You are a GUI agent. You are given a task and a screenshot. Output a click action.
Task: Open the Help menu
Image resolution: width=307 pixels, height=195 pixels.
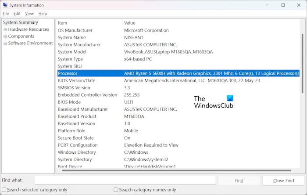[x=43, y=14]
